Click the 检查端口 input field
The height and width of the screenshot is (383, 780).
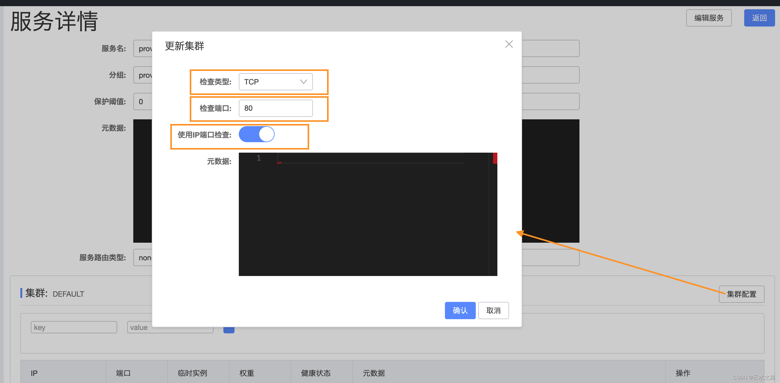275,108
